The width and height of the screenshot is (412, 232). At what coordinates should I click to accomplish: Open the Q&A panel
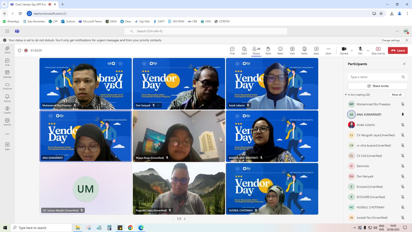click(x=244, y=50)
